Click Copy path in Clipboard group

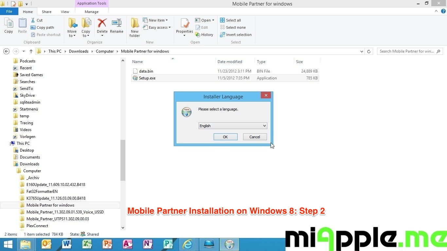[42, 27]
